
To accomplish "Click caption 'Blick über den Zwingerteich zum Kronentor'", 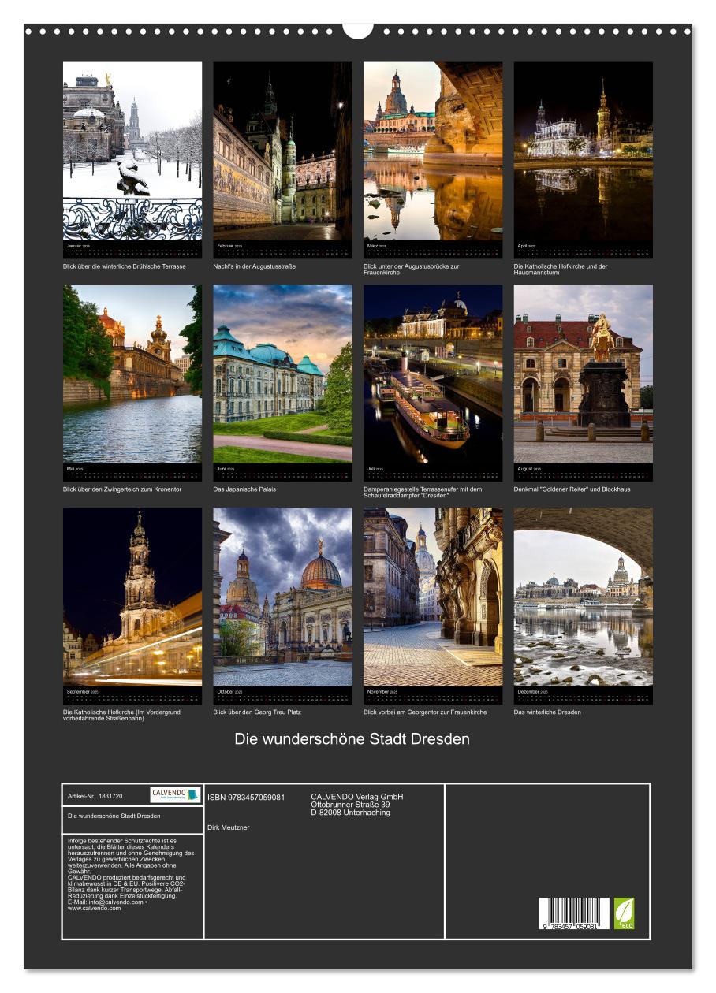I will pyautogui.click(x=122, y=489).
